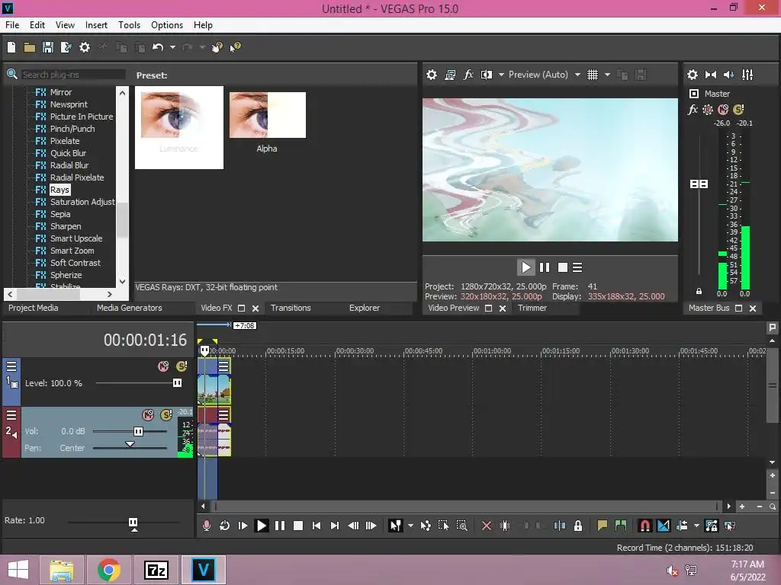Viewport: 781px width, 585px height.
Task: Toggle preview on external monitor icon
Action: click(450, 75)
